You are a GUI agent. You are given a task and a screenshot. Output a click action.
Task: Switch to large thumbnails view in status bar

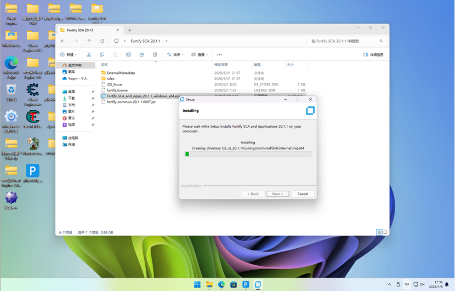[385, 232]
